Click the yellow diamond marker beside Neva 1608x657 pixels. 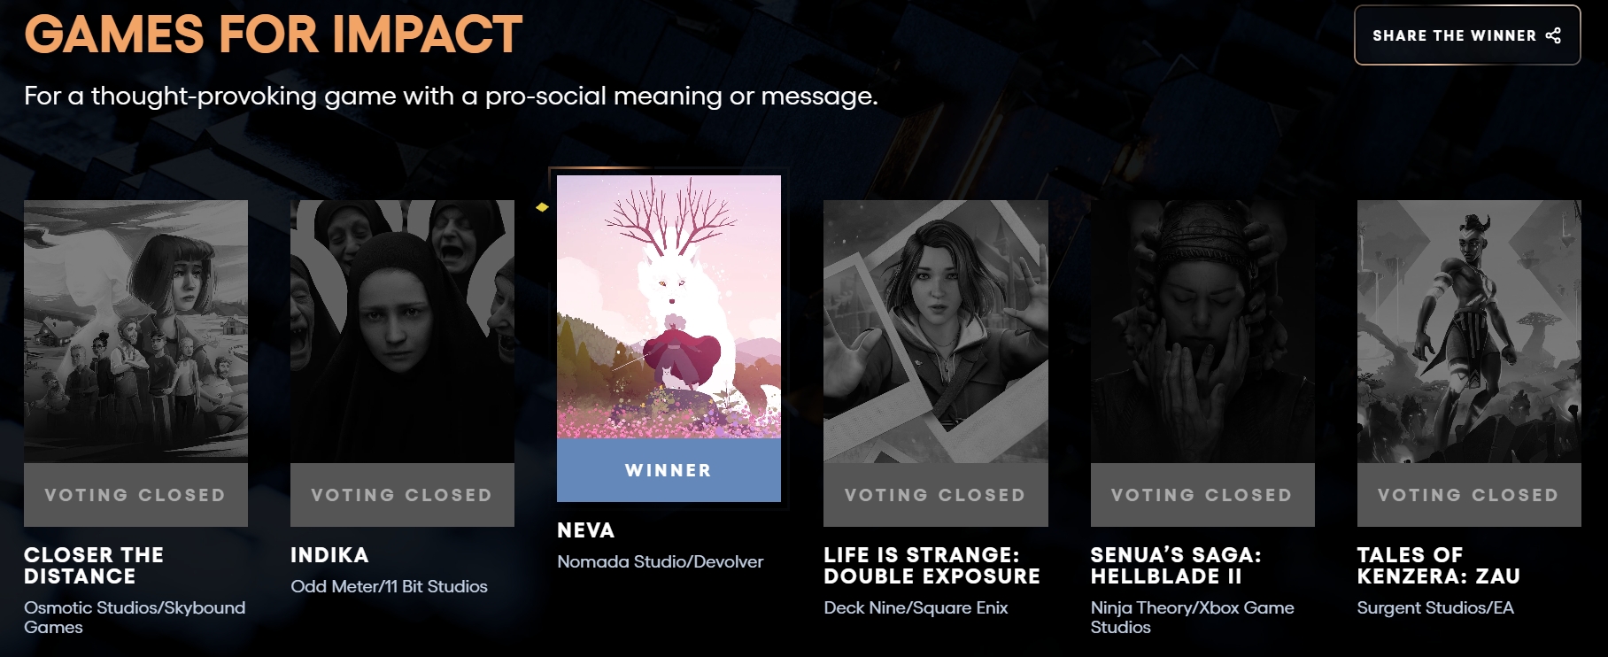542,207
